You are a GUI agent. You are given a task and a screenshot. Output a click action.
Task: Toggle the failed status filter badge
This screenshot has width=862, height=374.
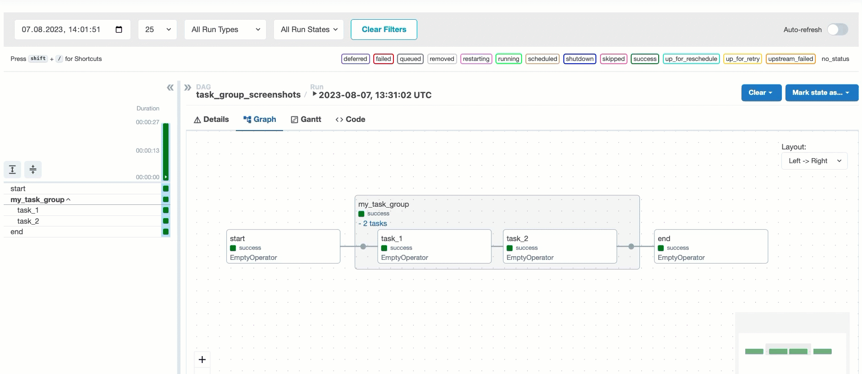coord(383,59)
